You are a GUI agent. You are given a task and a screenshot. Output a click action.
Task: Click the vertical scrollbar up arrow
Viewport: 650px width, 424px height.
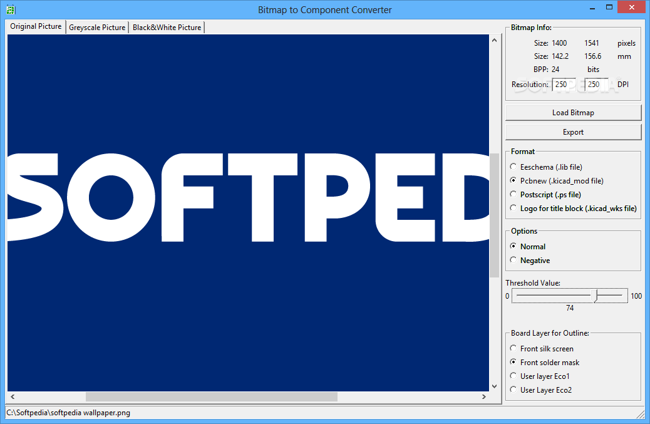494,40
